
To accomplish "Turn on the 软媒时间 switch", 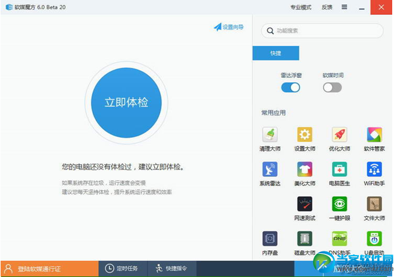I will pyautogui.click(x=332, y=87).
